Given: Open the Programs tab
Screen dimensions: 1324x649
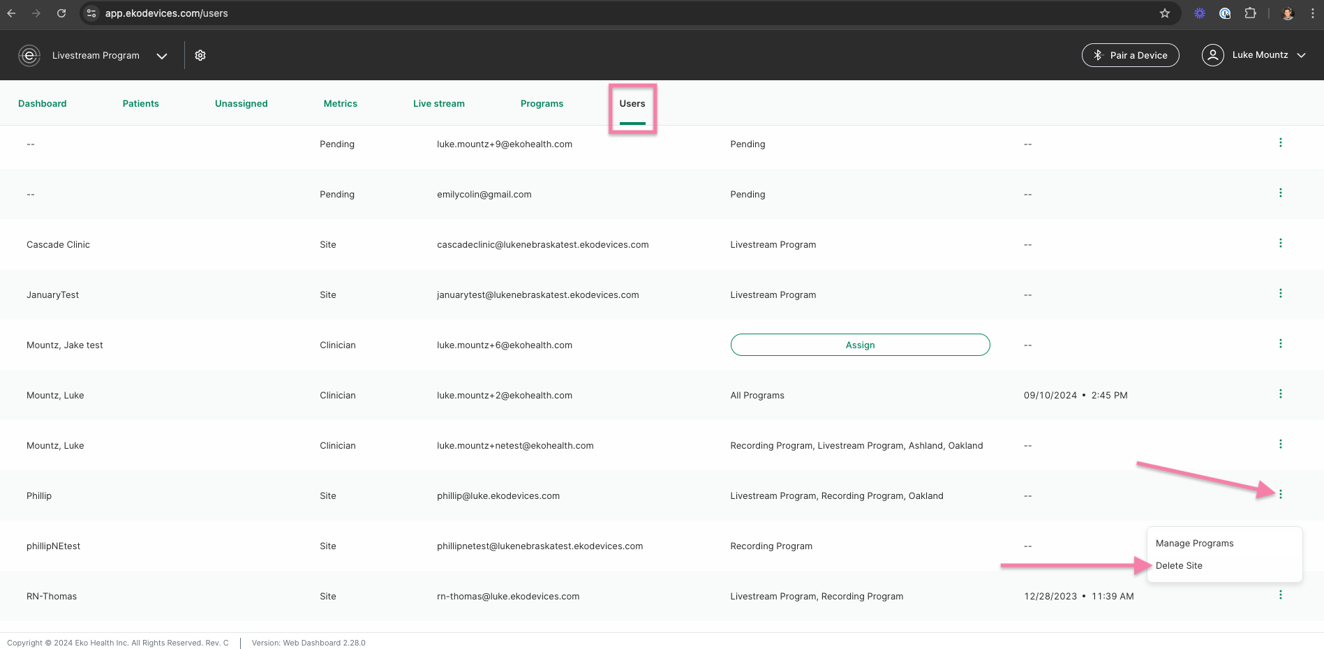Looking at the screenshot, I should (x=542, y=103).
